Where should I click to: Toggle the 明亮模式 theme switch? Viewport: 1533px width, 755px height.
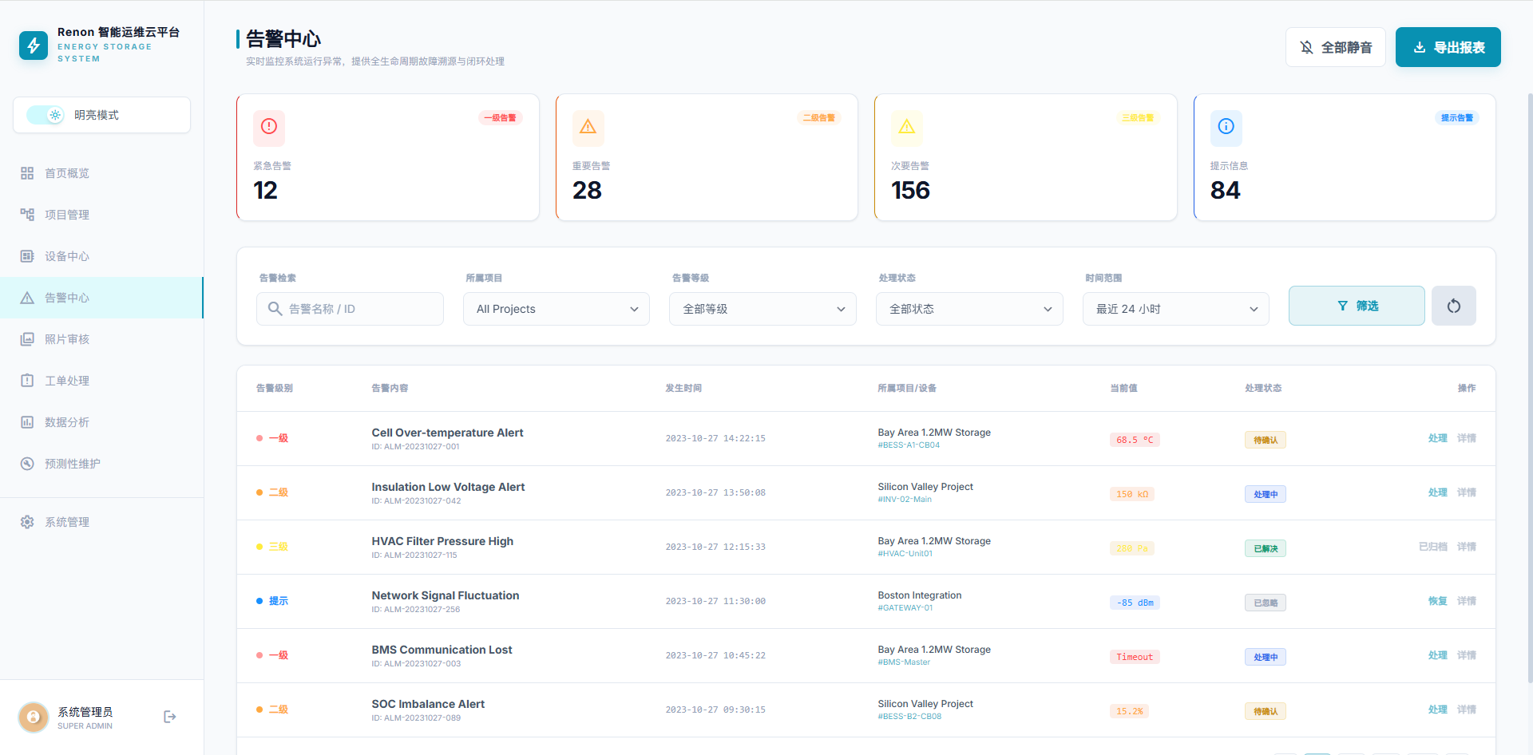(46, 115)
